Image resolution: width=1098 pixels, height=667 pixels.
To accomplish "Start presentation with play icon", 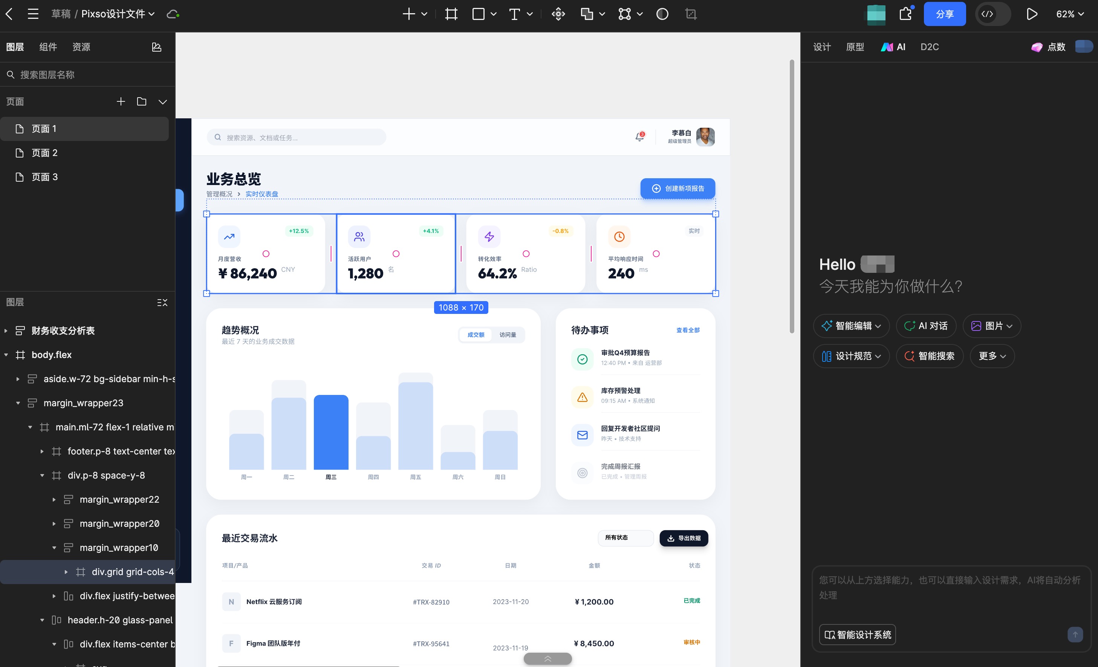I will coord(1032,14).
